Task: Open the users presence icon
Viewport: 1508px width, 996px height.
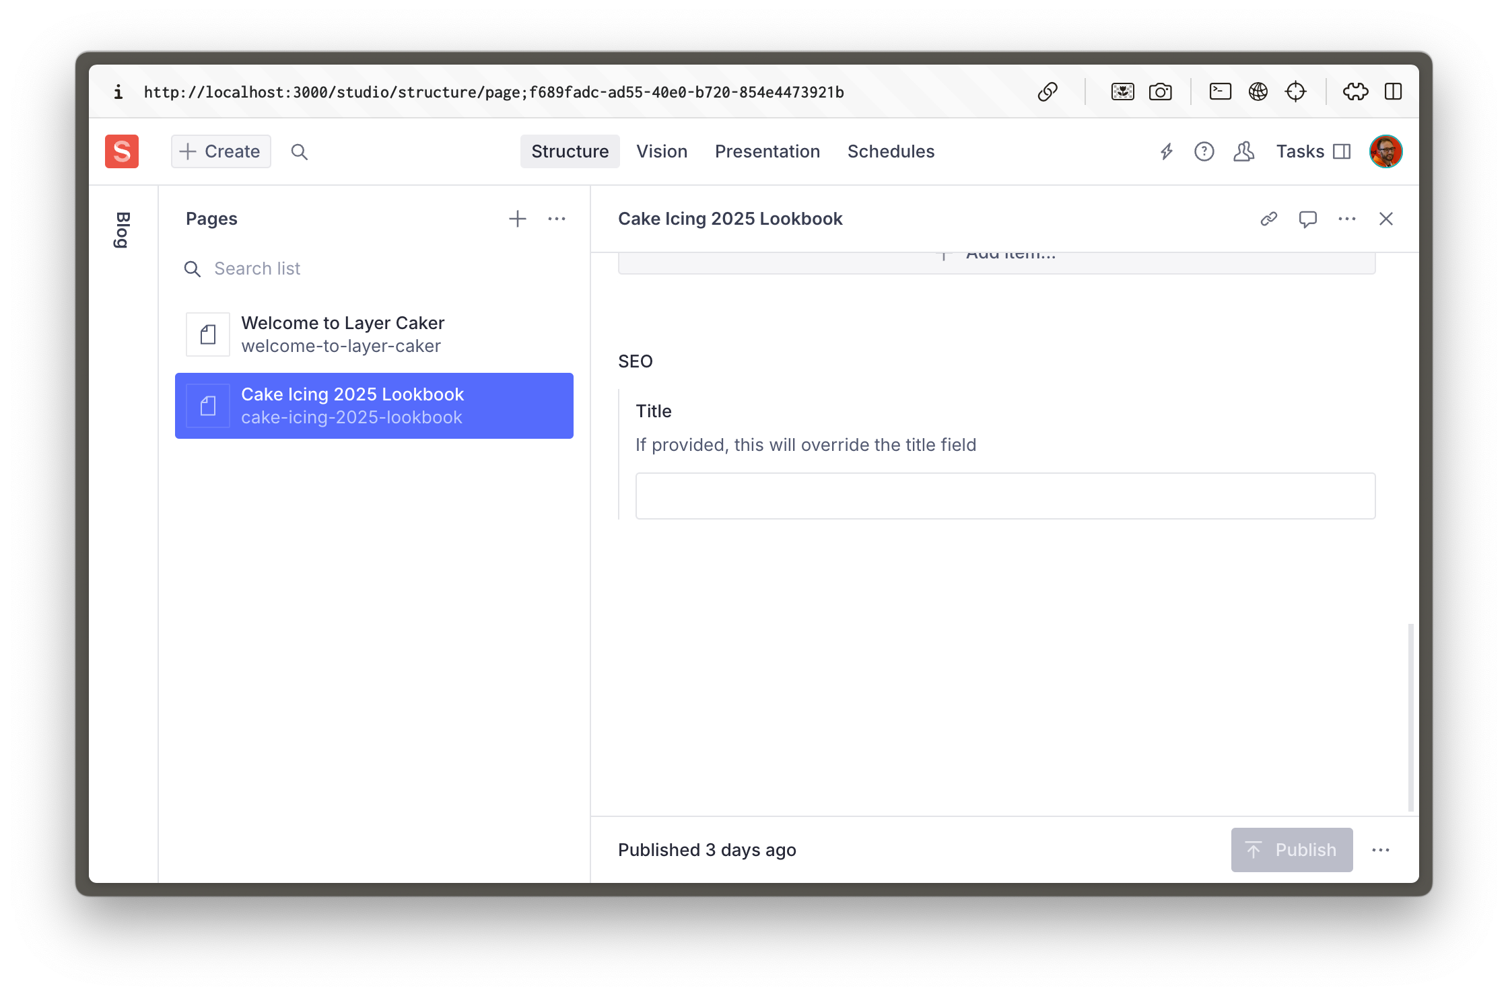Action: (x=1243, y=151)
